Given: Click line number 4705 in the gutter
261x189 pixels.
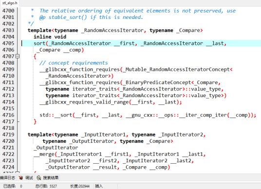Looking at the screenshot, I should coord(8,43).
